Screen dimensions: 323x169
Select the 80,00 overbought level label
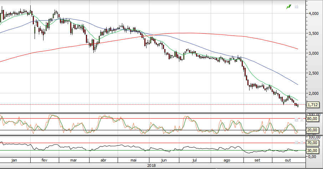click(x=312, y=119)
